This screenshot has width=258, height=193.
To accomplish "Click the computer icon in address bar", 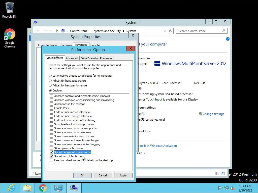I will point(63,31).
